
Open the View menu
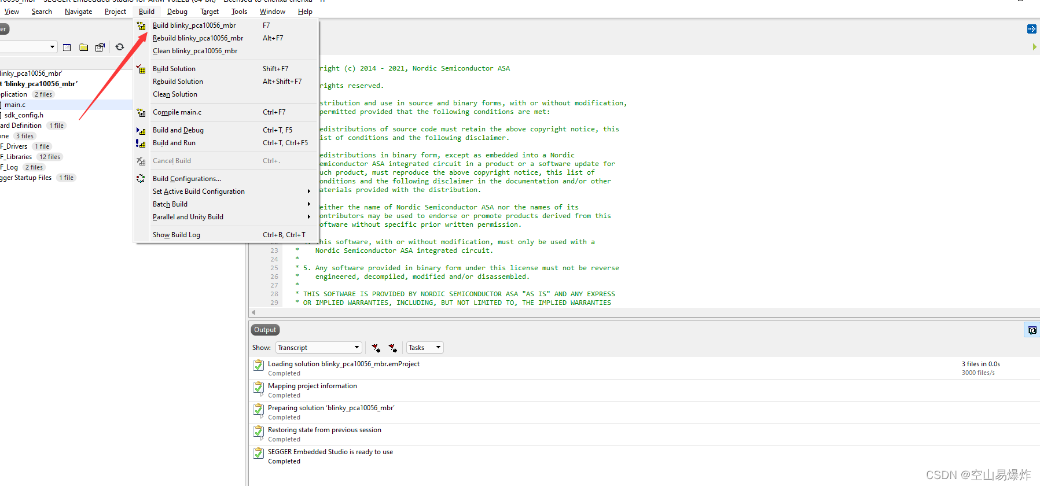tap(12, 12)
